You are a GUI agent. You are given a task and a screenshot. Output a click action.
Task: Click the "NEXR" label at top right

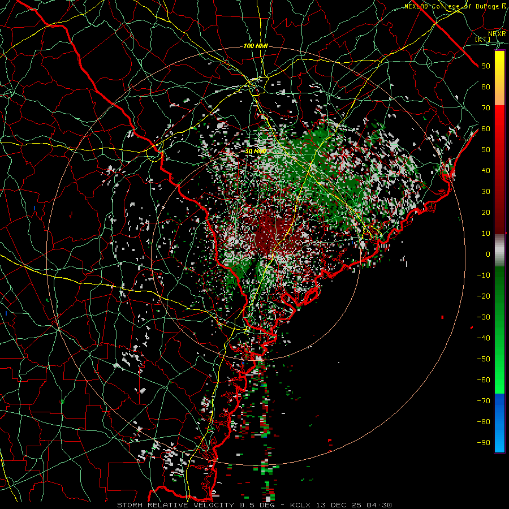pyautogui.click(x=497, y=33)
